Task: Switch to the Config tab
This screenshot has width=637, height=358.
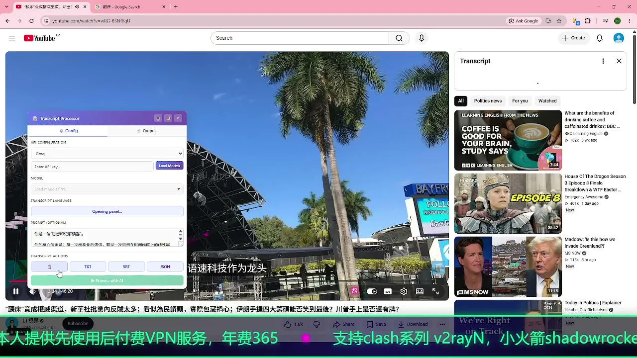Action: (68, 131)
